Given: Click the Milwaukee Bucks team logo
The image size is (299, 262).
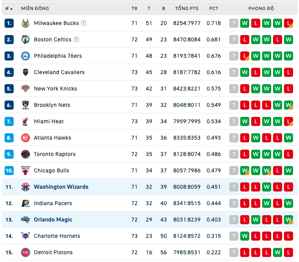Looking at the screenshot, I should 26,23.
